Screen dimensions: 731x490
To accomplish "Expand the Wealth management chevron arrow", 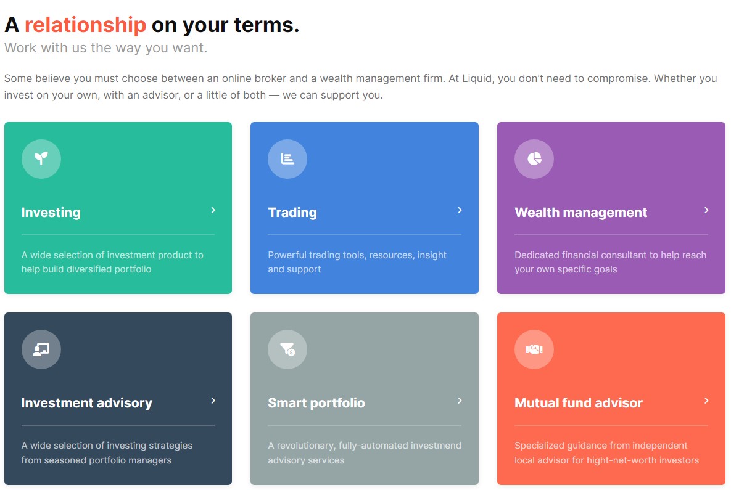I will coord(706,210).
